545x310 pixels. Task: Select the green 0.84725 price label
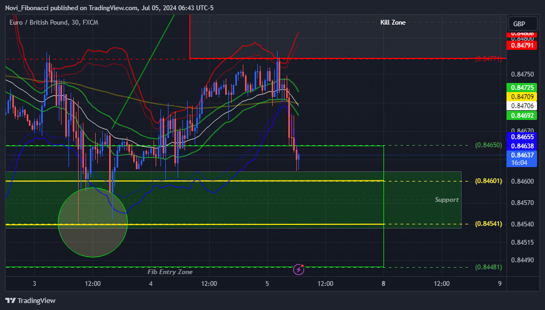click(521, 88)
